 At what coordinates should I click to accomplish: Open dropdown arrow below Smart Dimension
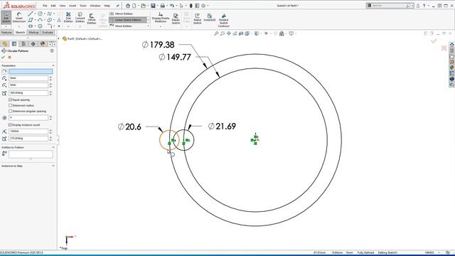[x=19, y=26]
